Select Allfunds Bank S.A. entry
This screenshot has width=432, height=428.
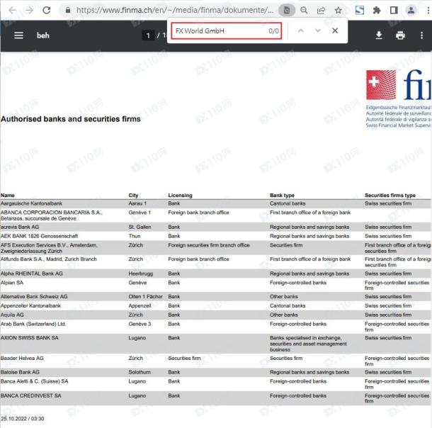point(48,259)
